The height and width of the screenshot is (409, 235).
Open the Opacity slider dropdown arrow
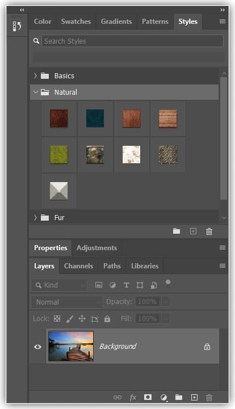(x=166, y=302)
